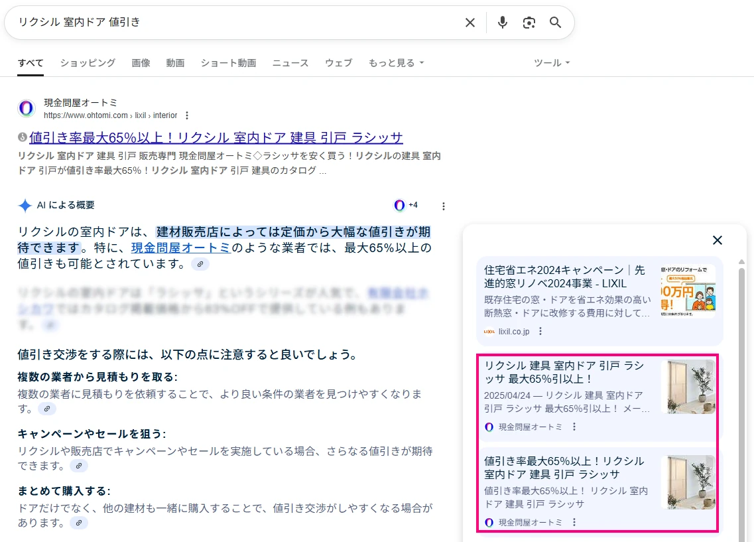
Task: Expand the もっと見る dropdown
Action: point(397,63)
